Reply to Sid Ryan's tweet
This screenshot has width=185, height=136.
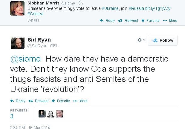point(18,101)
